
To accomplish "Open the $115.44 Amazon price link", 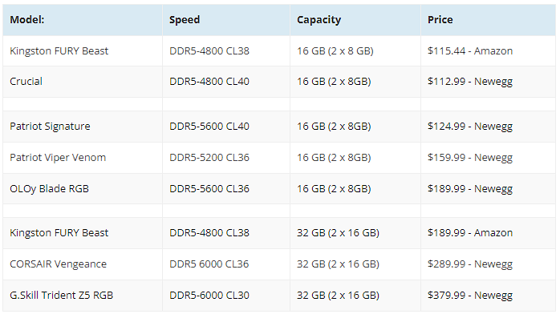I will 470,51.
